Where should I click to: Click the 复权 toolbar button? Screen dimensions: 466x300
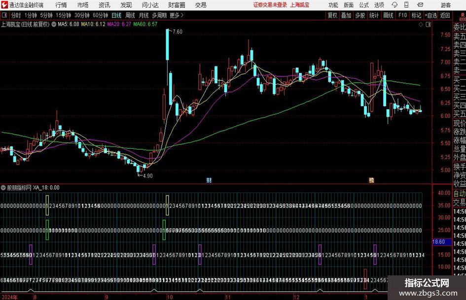tap(332, 15)
